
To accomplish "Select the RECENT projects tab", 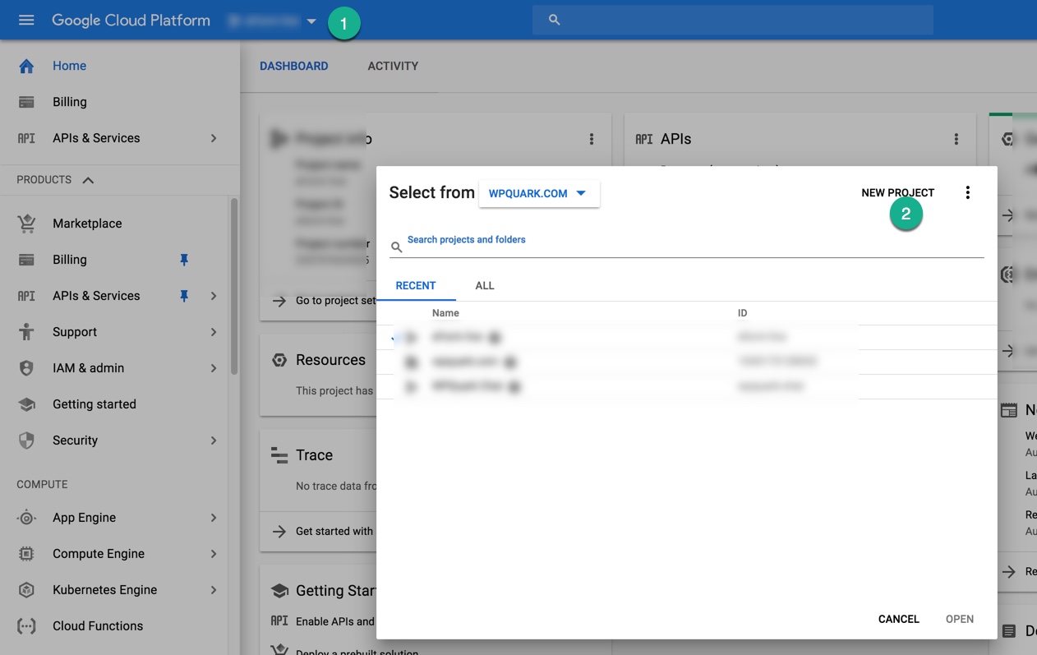I will coord(416,285).
